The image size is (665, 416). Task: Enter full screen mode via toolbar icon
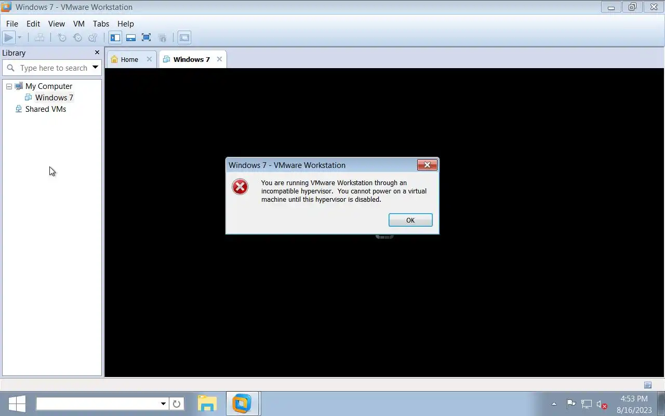click(147, 37)
